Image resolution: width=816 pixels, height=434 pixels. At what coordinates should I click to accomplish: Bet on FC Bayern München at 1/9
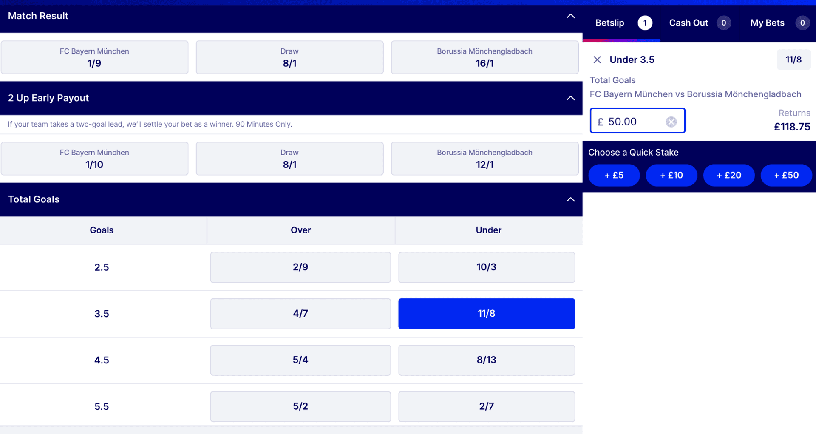click(94, 57)
